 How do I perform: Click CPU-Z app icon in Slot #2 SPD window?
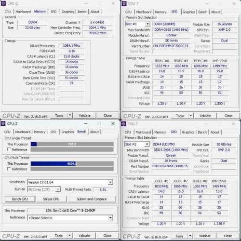(x=123, y=124)
